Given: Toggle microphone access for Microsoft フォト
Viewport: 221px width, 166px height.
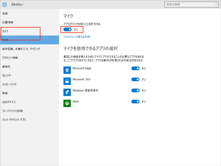Looking at the screenshot, I should 136,79.
